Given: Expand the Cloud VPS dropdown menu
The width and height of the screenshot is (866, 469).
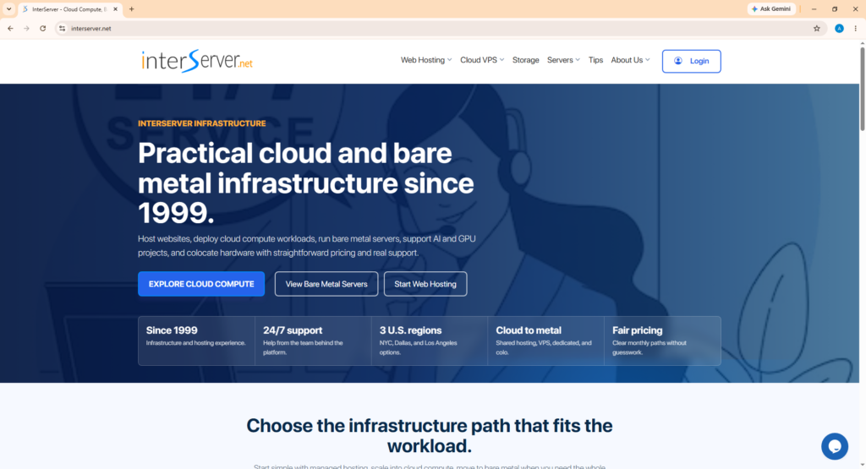Looking at the screenshot, I should [481, 60].
